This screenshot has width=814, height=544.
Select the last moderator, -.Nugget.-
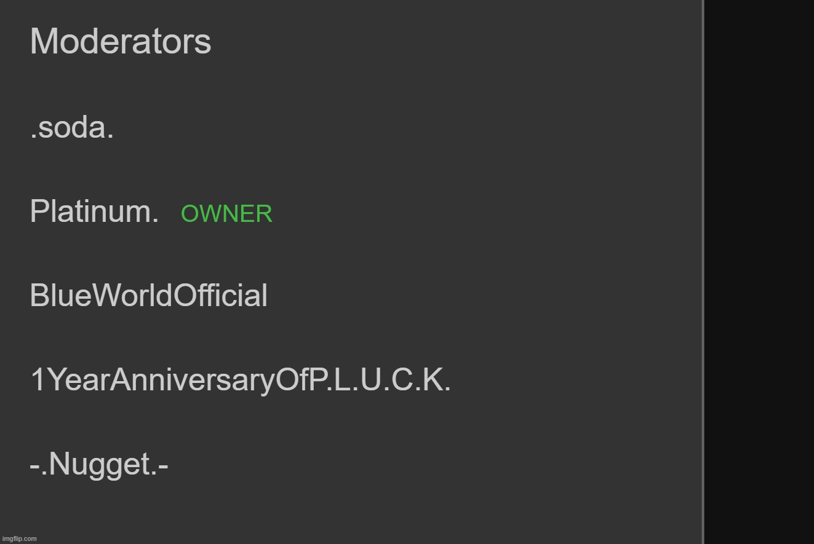[99, 464]
